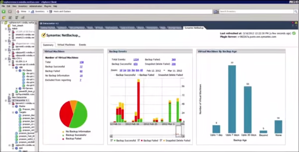The width and height of the screenshot is (299, 152).
Task: Collapse the Admin datacenter node
Action: [6, 29]
